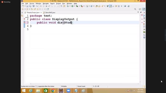
Task: Open the Refactor menu
Action: coord(38,3)
